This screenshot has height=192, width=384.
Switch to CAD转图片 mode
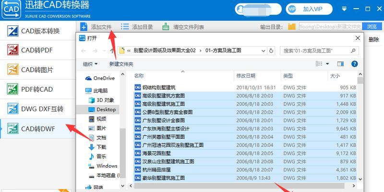[37, 70]
